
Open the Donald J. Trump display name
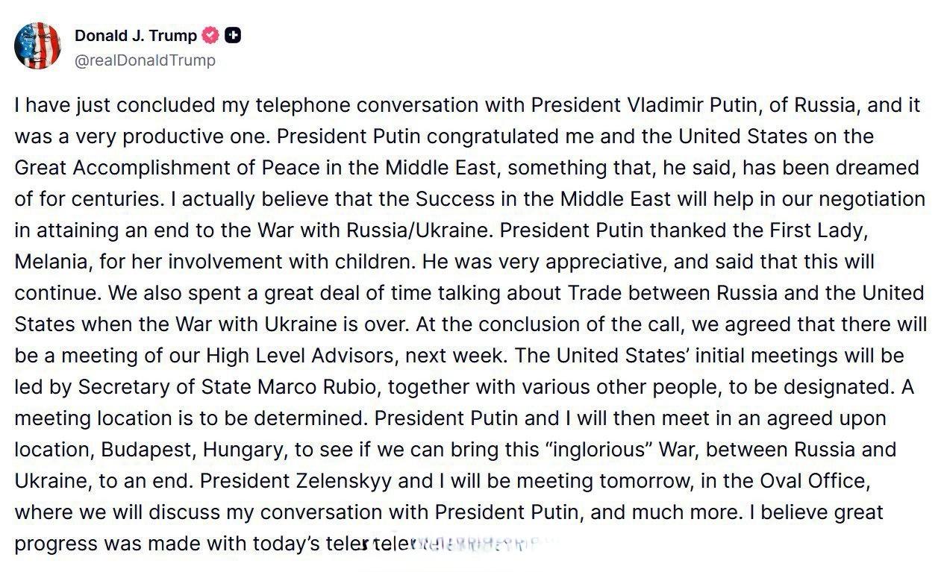135,35
